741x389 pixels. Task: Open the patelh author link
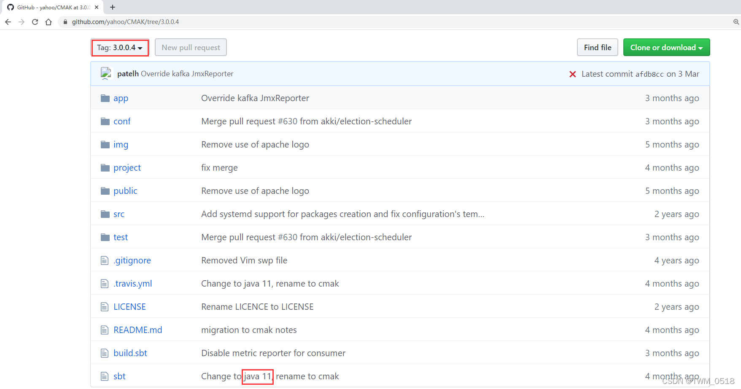pos(128,74)
